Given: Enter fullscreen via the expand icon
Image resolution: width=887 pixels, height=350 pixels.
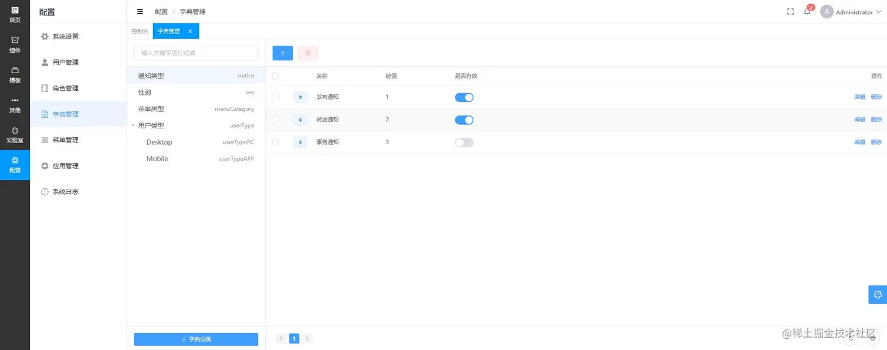Looking at the screenshot, I should click(790, 11).
